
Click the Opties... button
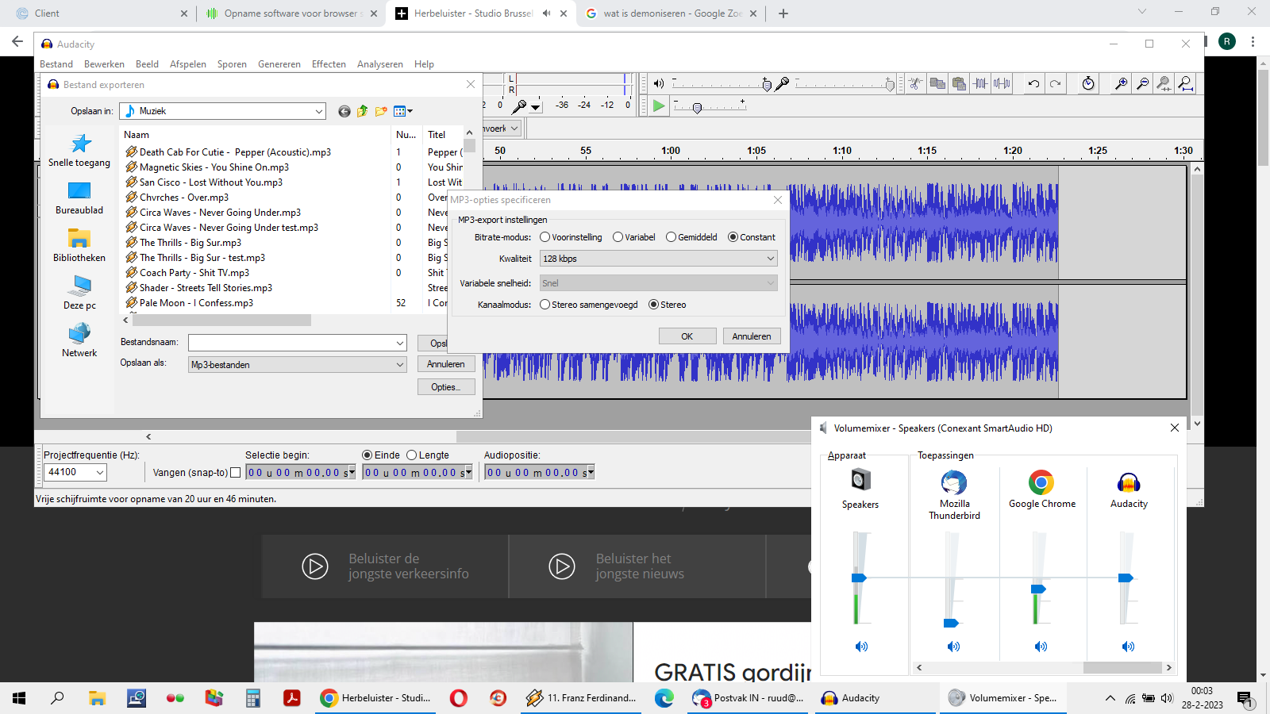click(x=445, y=387)
